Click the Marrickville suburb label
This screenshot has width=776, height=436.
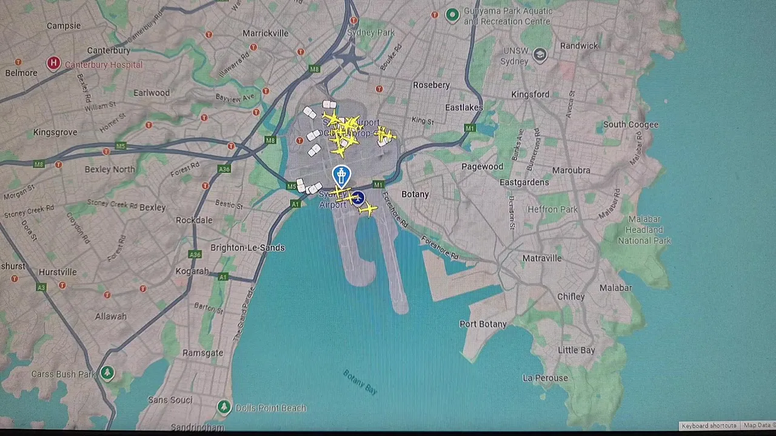tap(266, 33)
